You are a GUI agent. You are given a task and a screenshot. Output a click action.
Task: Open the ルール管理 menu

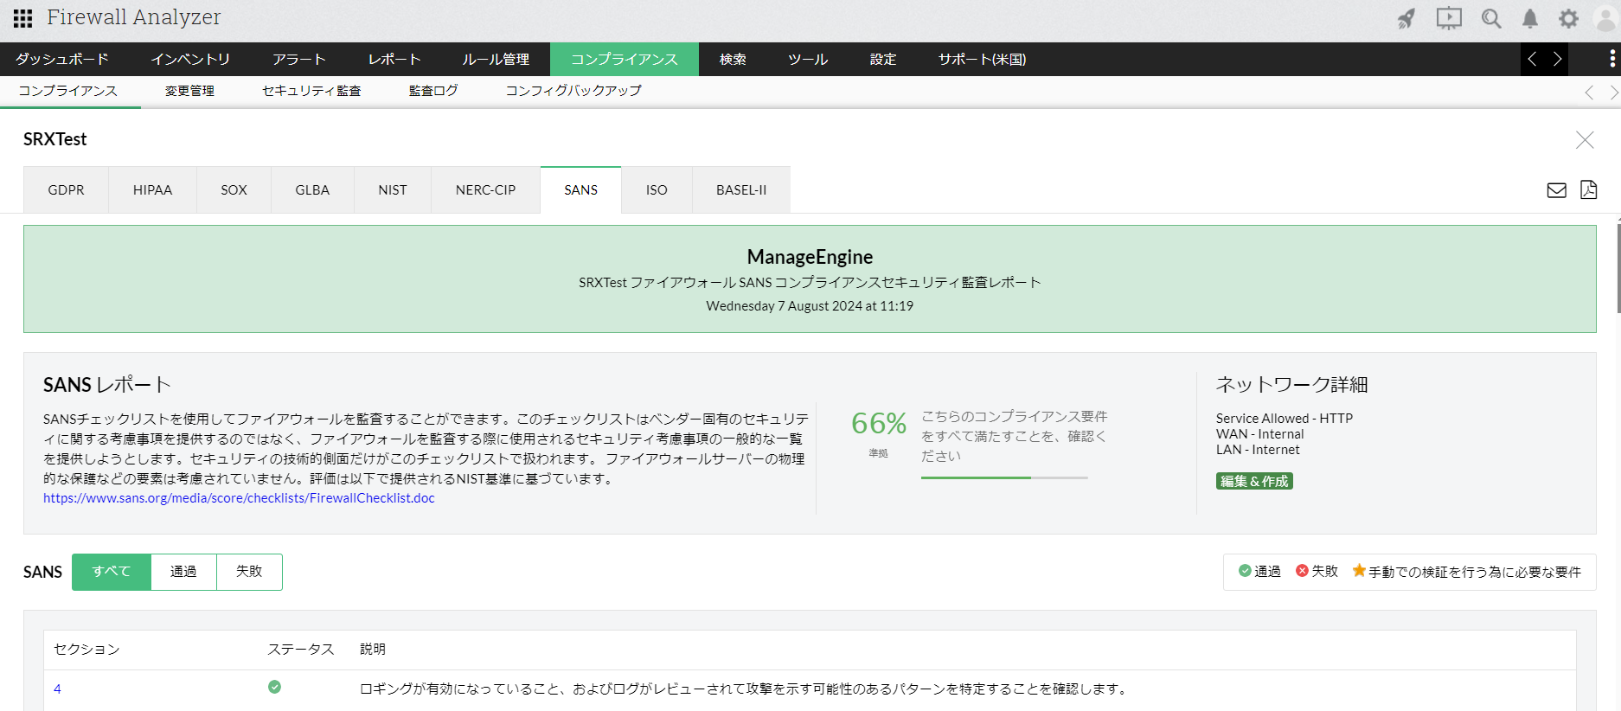coord(496,59)
